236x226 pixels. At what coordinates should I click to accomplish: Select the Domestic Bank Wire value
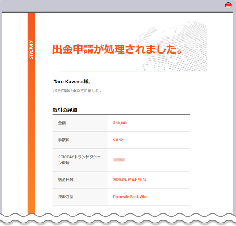pos(130,197)
